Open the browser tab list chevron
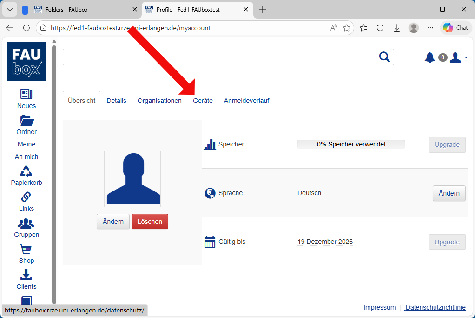 [x=9, y=9]
